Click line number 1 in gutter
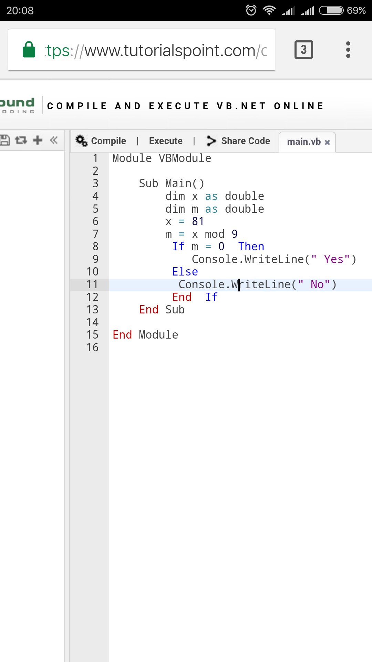372x662 pixels. 95,158
